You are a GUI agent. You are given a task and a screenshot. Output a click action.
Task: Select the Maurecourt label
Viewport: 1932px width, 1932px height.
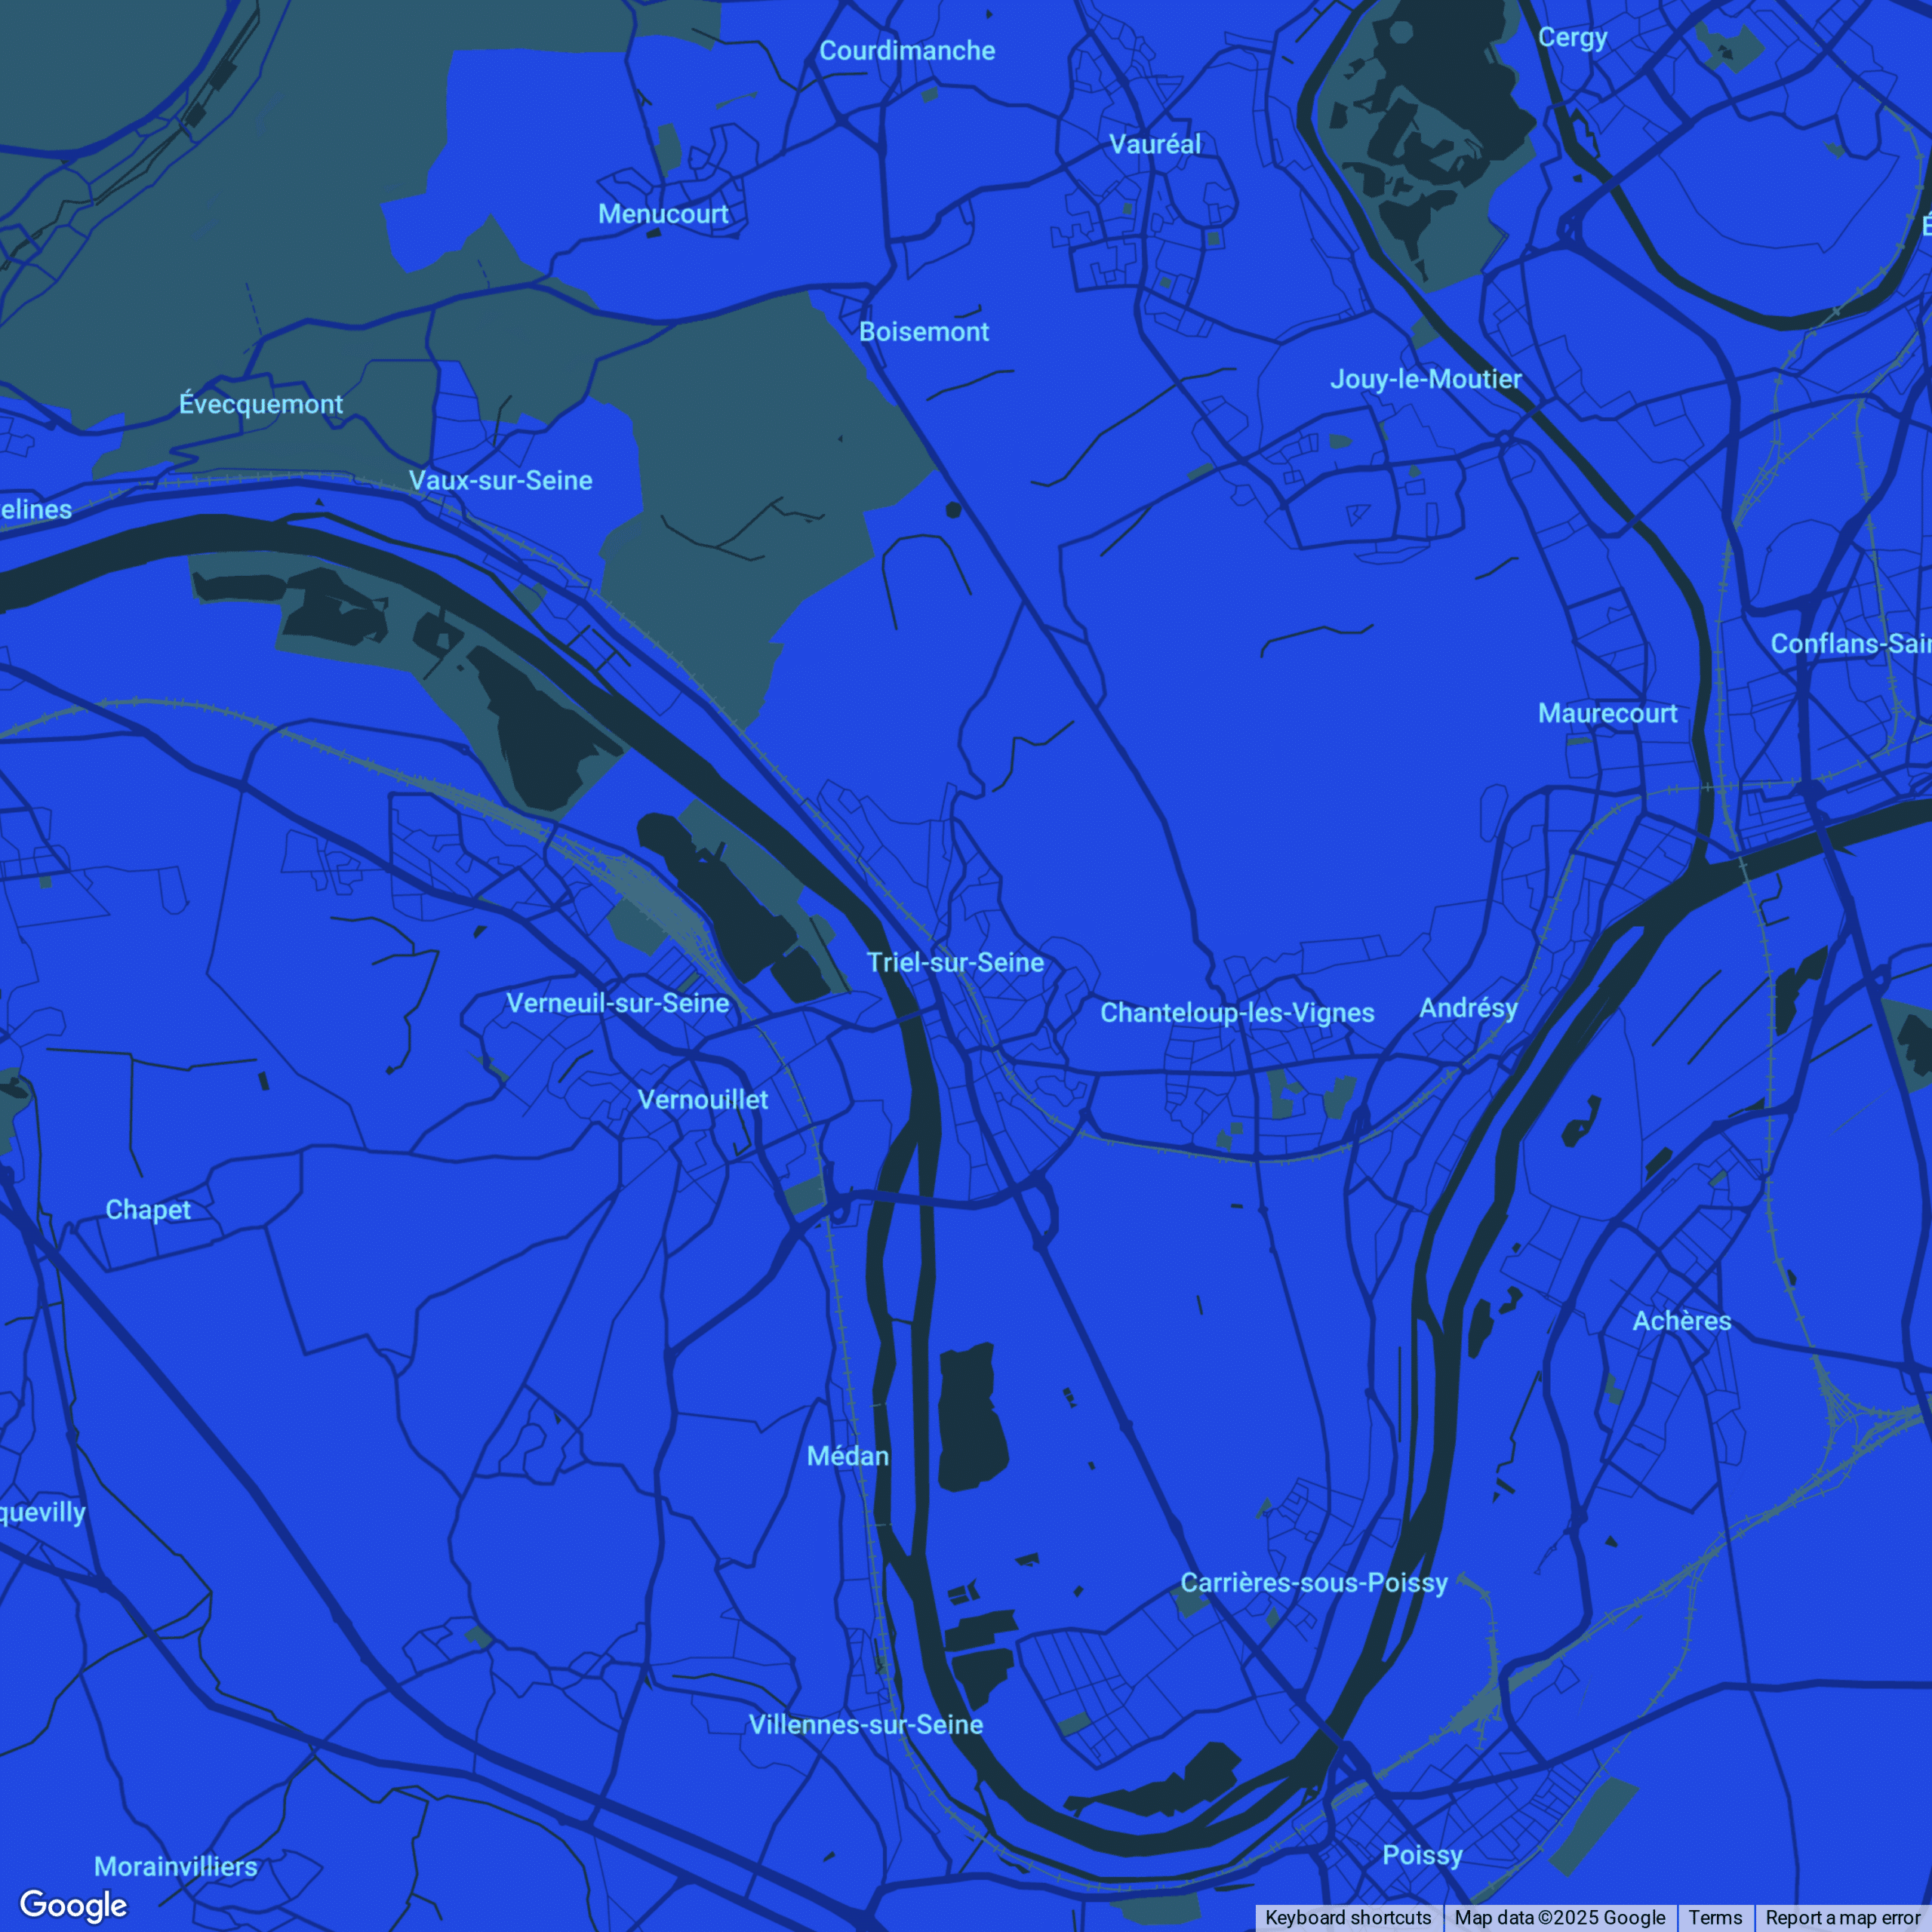click(1608, 714)
